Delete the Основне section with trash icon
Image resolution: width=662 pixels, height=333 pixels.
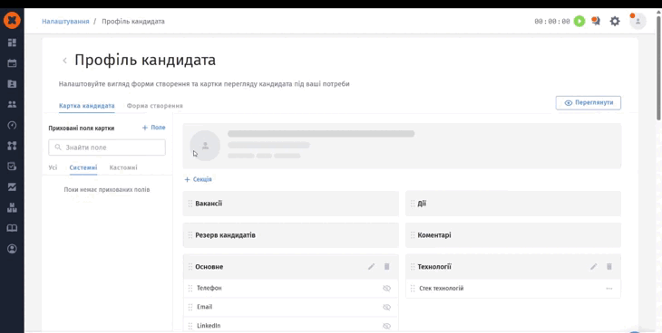386,266
